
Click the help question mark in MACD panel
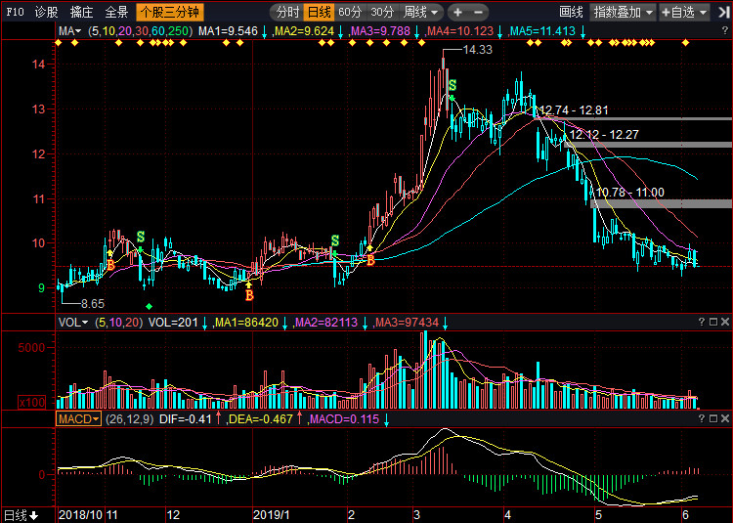(x=701, y=418)
